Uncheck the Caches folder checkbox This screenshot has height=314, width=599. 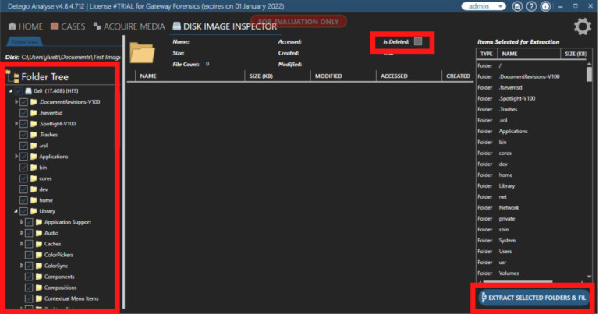pos(29,244)
